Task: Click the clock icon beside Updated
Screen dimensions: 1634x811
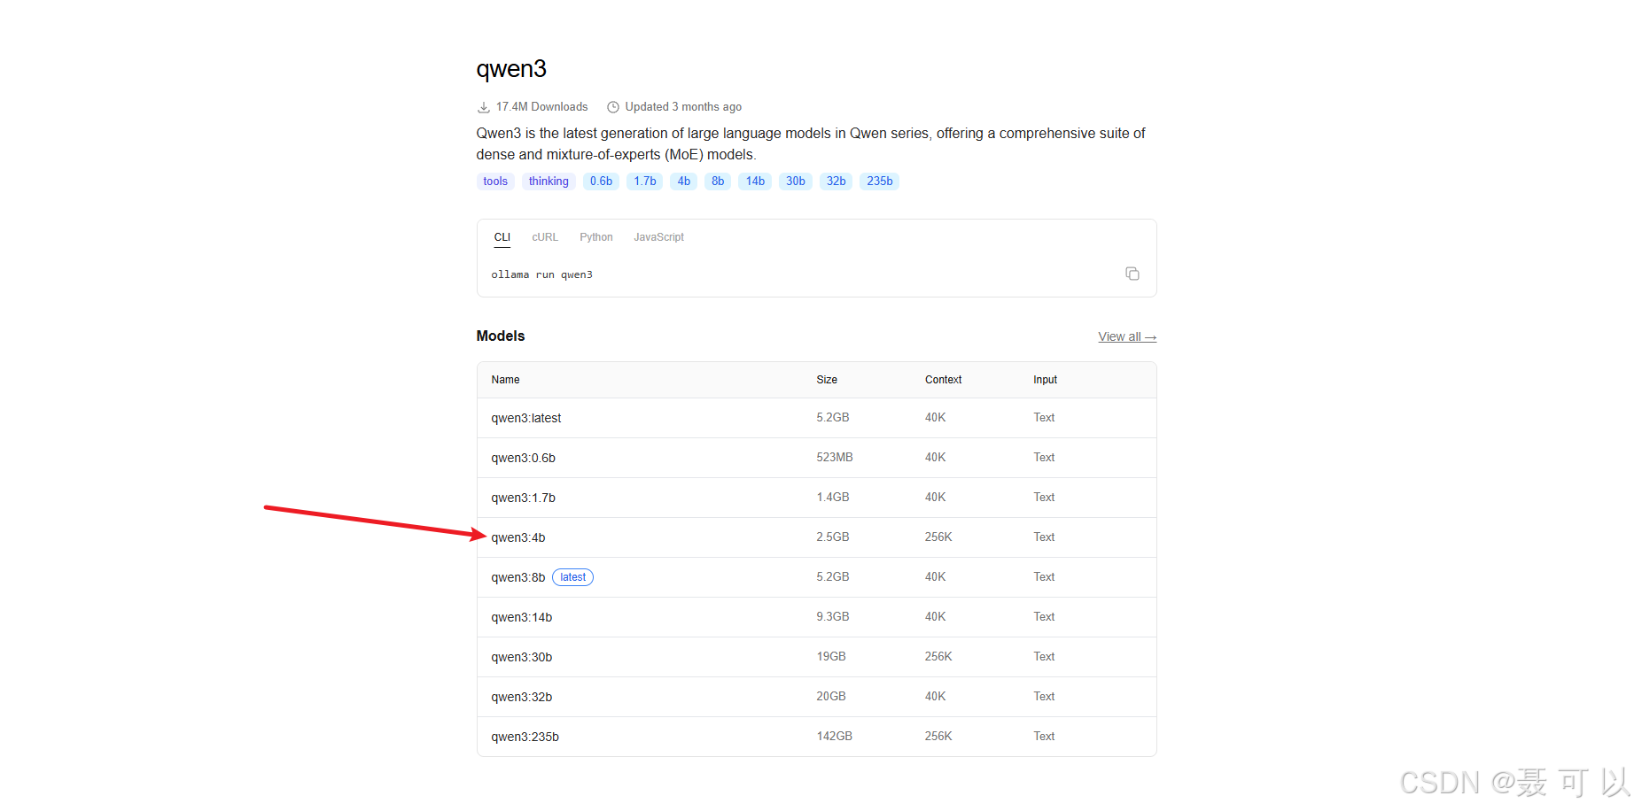Action: coord(613,107)
